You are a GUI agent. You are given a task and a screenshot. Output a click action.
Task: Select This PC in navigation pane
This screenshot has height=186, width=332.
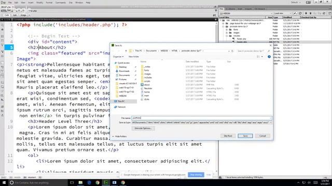click(x=121, y=101)
